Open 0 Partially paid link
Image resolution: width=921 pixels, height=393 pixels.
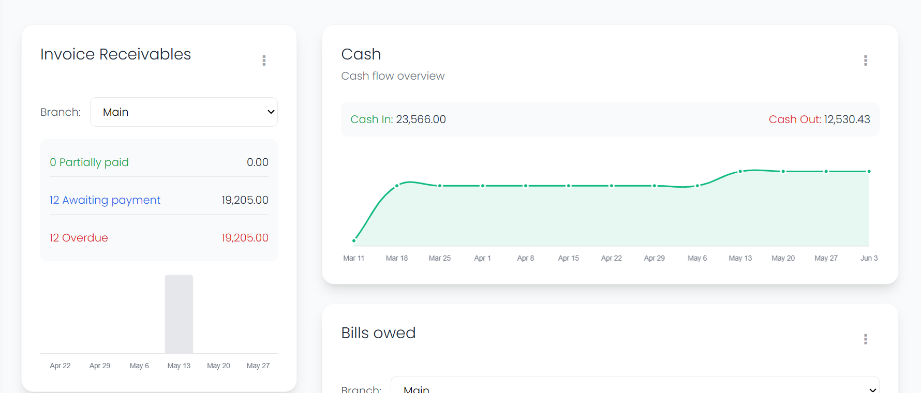point(89,162)
